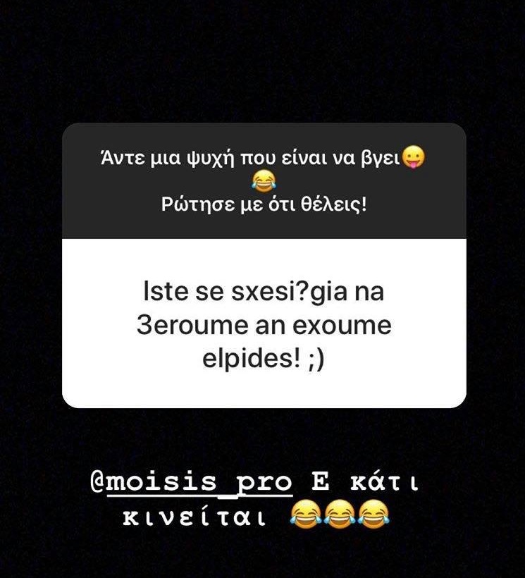Open the @moisis_pro mention
This screenshot has width=525, height=578.
coord(191,484)
